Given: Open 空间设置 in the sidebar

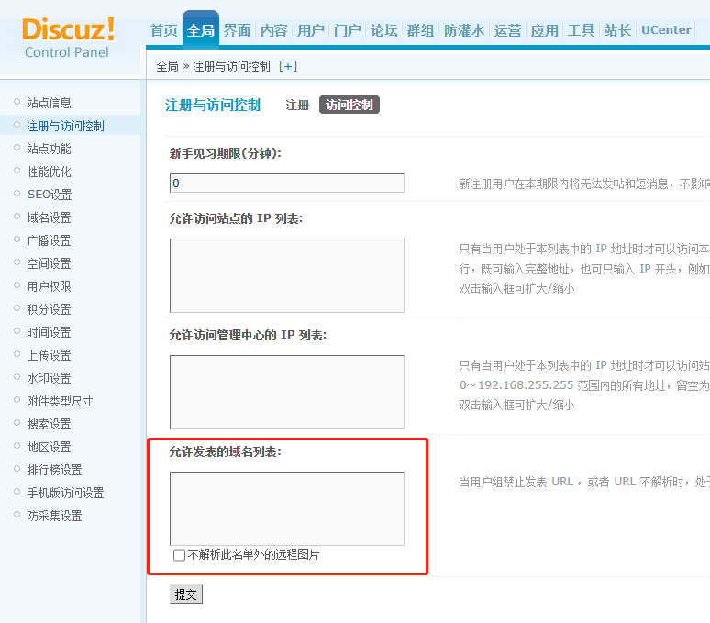Looking at the screenshot, I should click(x=49, y=263).
